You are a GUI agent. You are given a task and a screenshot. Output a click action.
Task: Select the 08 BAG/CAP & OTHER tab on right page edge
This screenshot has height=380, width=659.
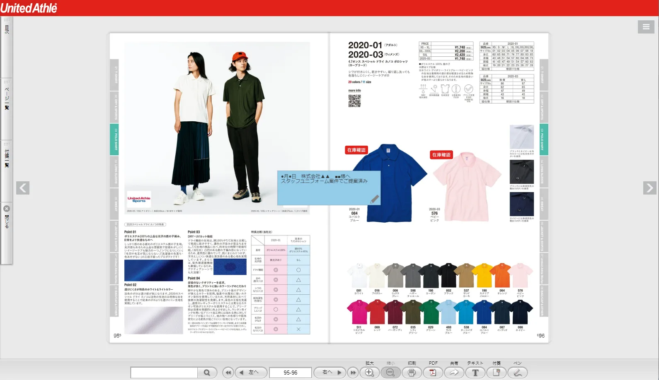click(544, 301)
